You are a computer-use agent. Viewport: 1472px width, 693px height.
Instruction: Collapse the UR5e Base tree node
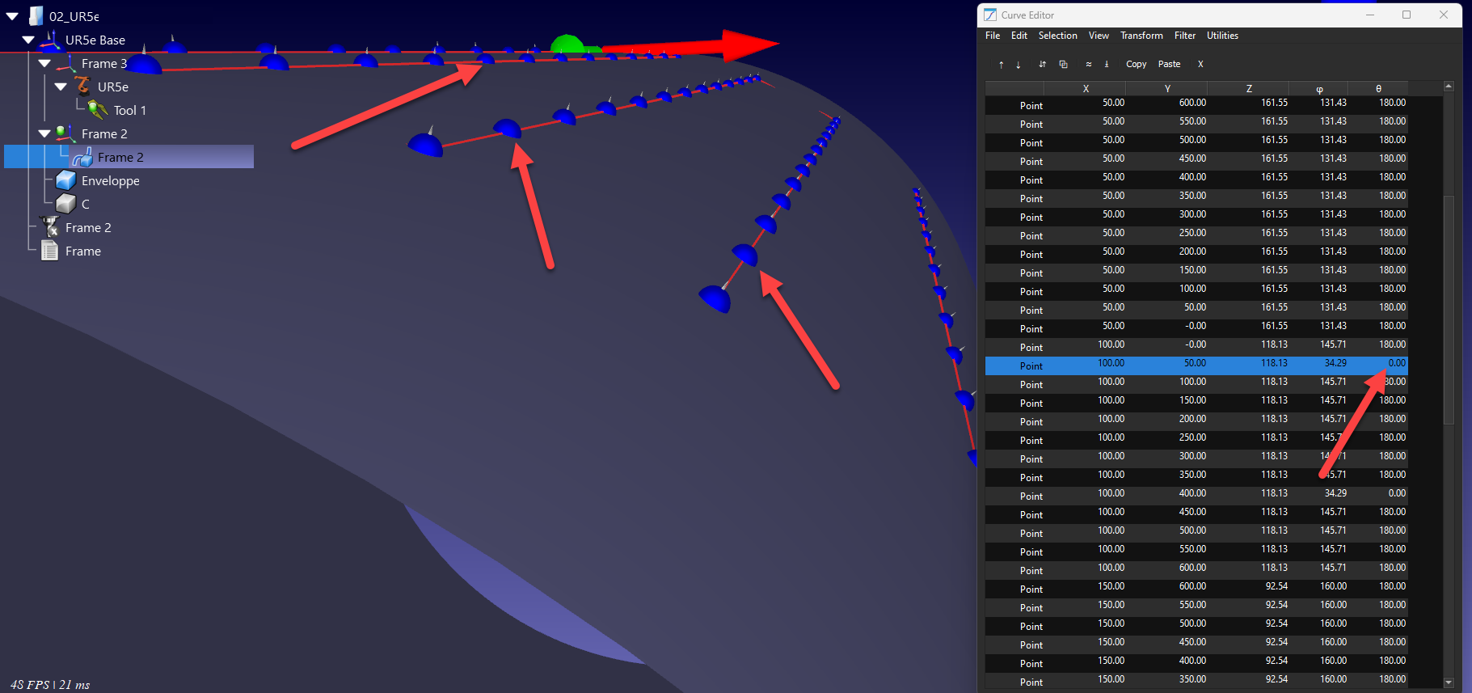pyautogui.click(x=28, y=40)
